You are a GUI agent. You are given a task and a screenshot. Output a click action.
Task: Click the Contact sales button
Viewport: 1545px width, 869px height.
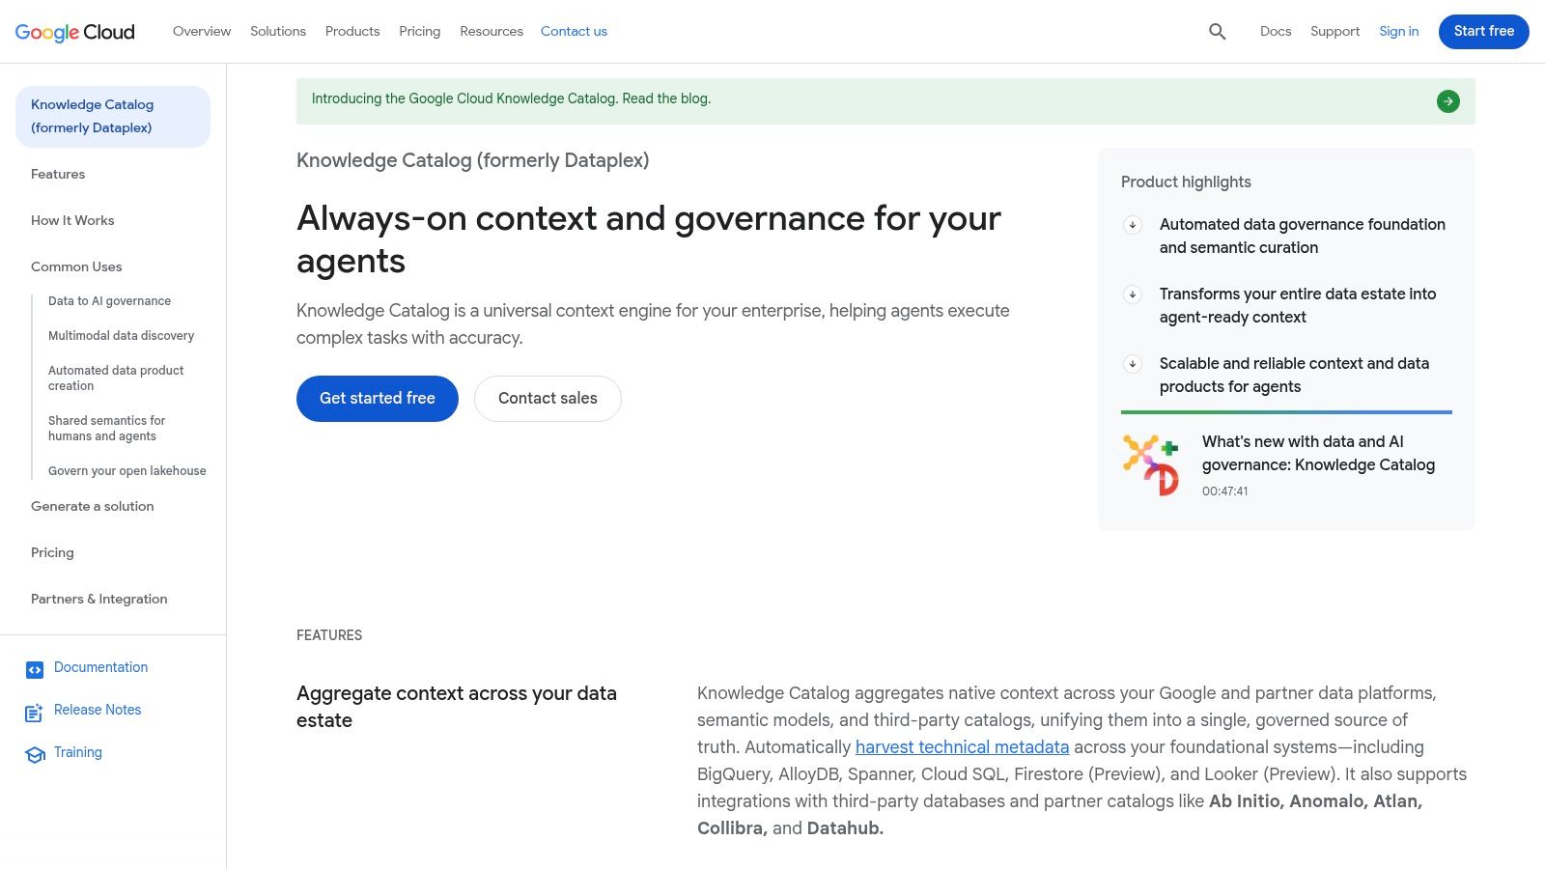coord(548,399)
